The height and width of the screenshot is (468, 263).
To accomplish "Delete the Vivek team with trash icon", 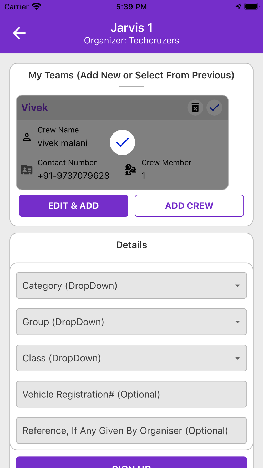I will (x=195, y=108).
